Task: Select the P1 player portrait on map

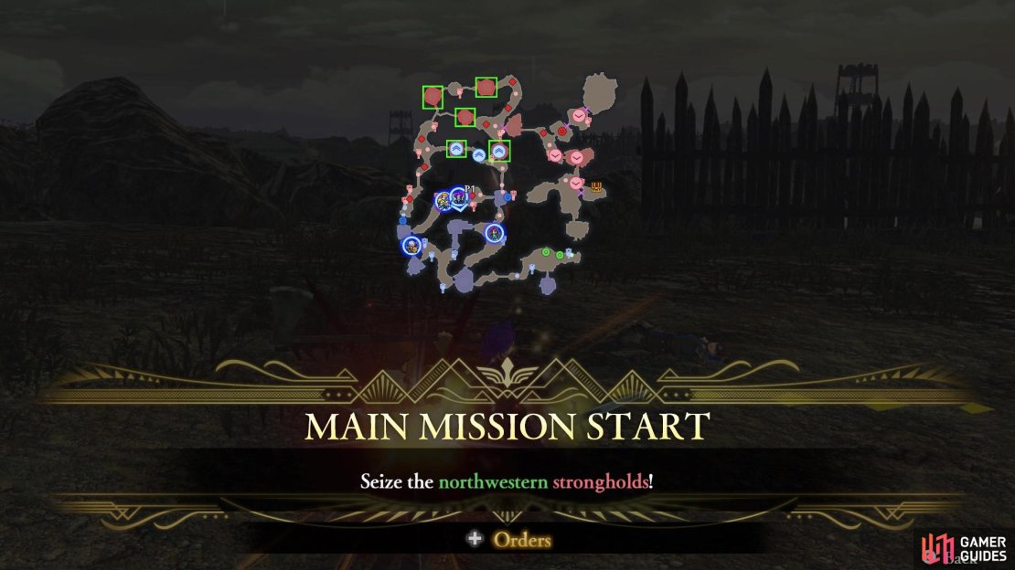Action: click(x=458, y=196)
